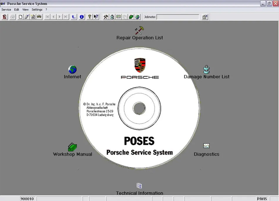Open the Settings menu
The width and height of the screenshot is (279, 201).
(x=37, y=9)
